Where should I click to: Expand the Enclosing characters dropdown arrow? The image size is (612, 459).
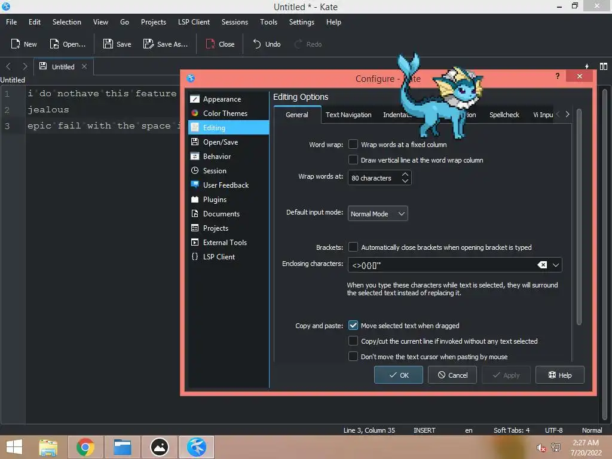click(556, 265)
